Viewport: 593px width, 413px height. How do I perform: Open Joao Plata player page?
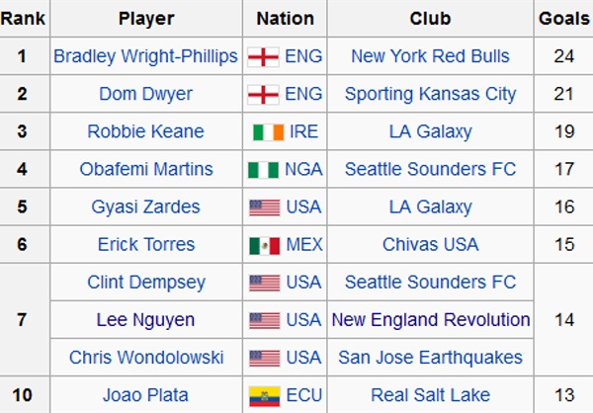tap(145, 395)
